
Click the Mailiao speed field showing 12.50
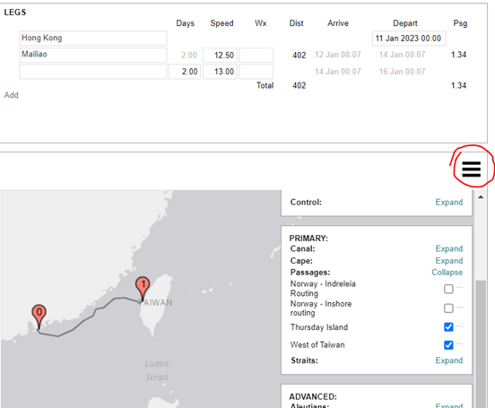220,56
